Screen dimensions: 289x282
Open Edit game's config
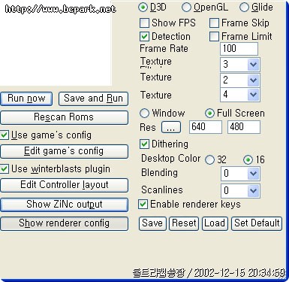[x=64, y=151]
